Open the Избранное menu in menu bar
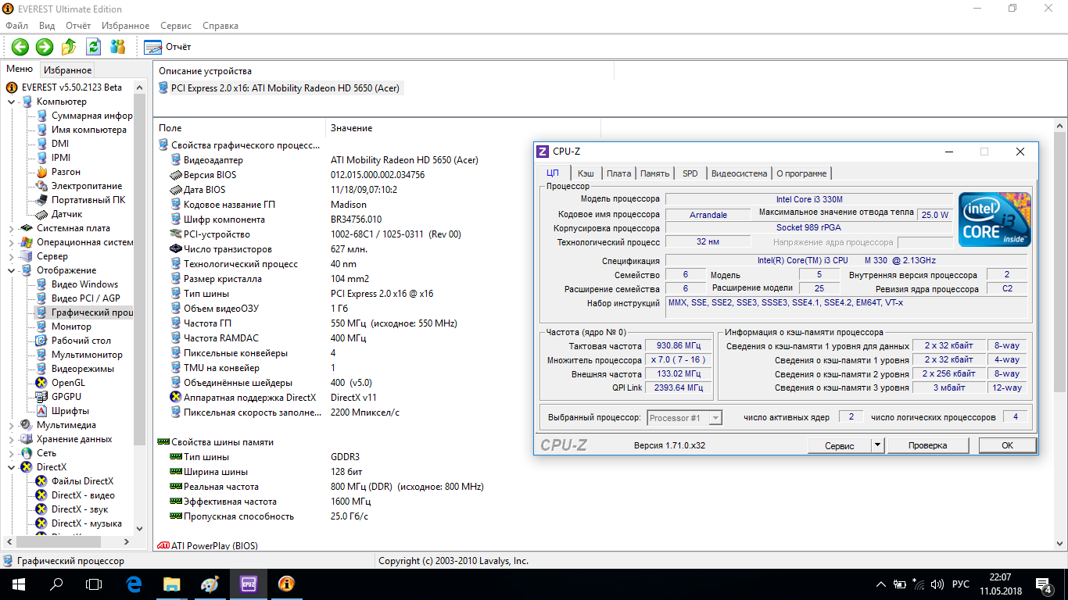Viewport: 1068px width, 600px height. (x=125, y=26)
